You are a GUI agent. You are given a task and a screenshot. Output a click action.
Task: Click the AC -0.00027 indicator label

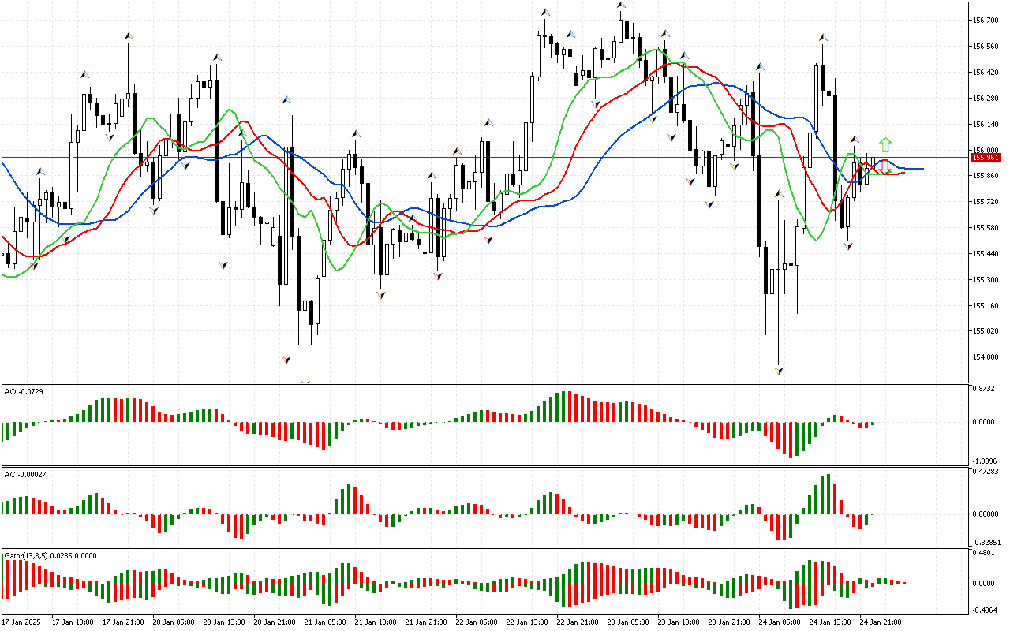(24, 474)
